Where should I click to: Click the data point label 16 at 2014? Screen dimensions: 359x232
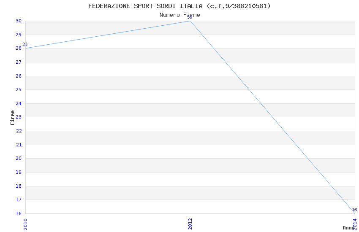pyautogui.click(x=354, y=210)
